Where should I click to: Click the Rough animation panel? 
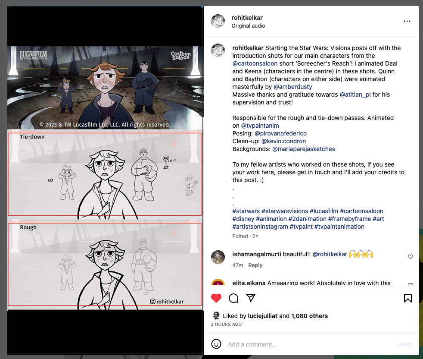point(105,265)
